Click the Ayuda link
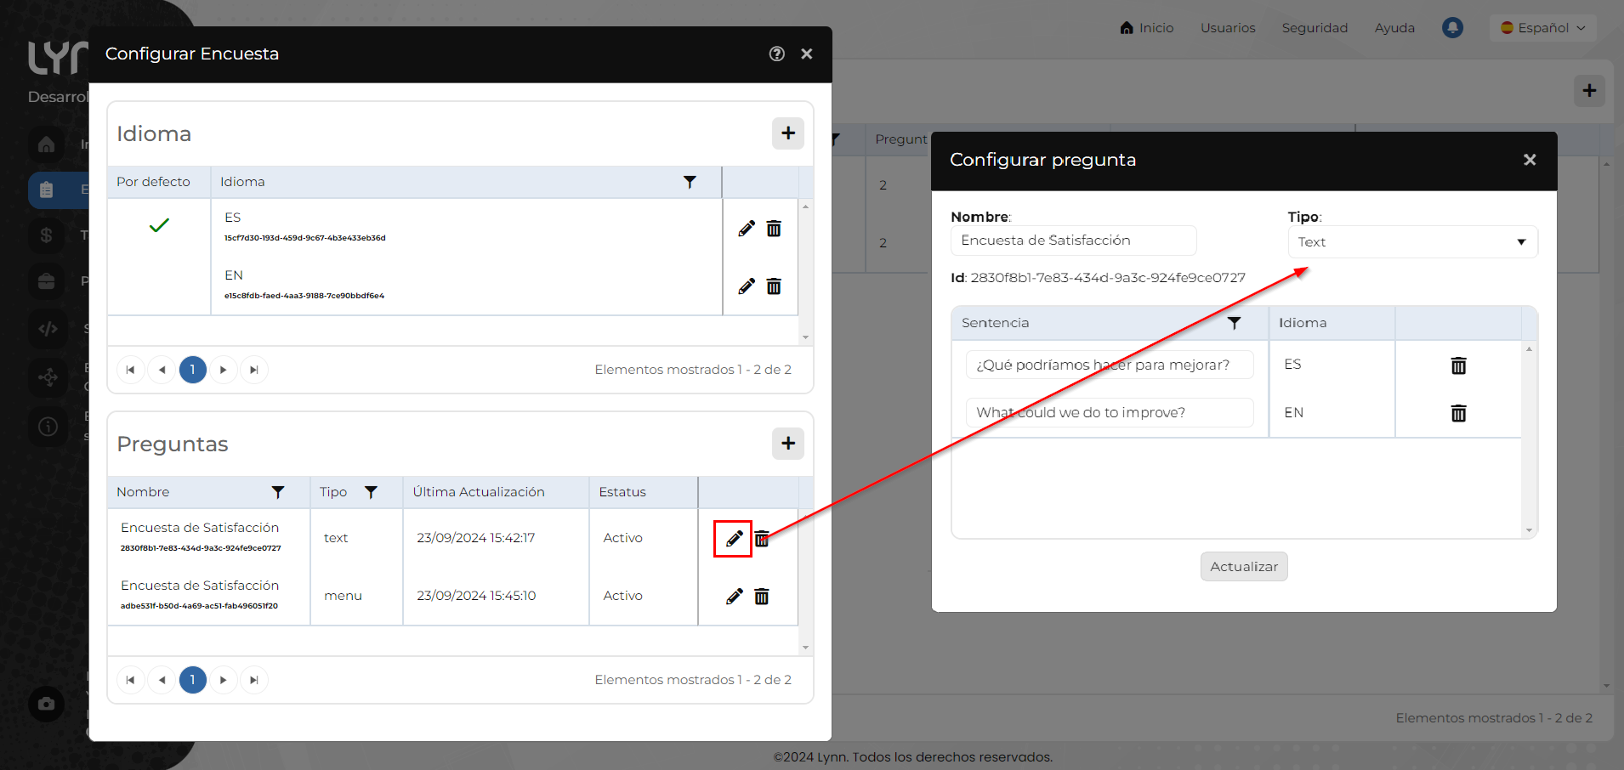Image resolution: width=1624 pixels, height=770 pixels. pos(1394,28)
